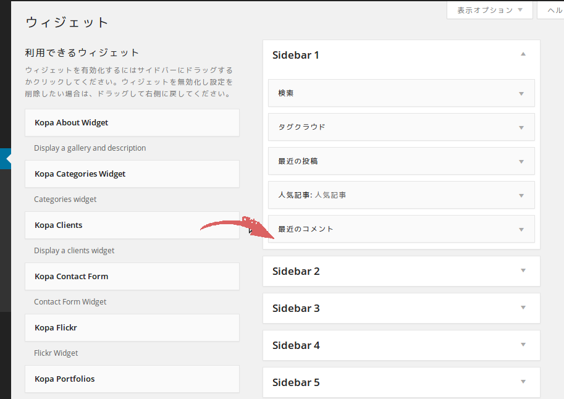
Task: Select the Kopa Flickr widget
Action: pyautogui.click(x=56, y=328)
